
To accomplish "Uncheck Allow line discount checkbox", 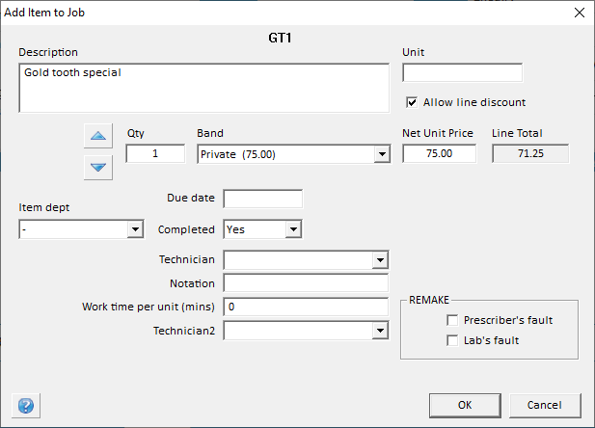I will [x=412, y=102].
